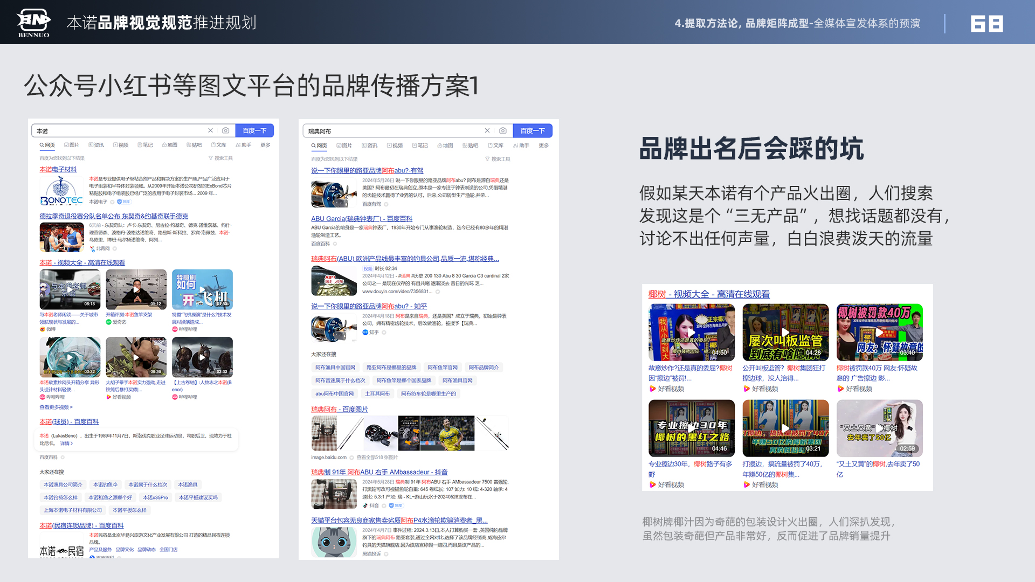The image size is (1035, 582).
Task: Click the cartoon cat thumbnail
Action: 334,542
